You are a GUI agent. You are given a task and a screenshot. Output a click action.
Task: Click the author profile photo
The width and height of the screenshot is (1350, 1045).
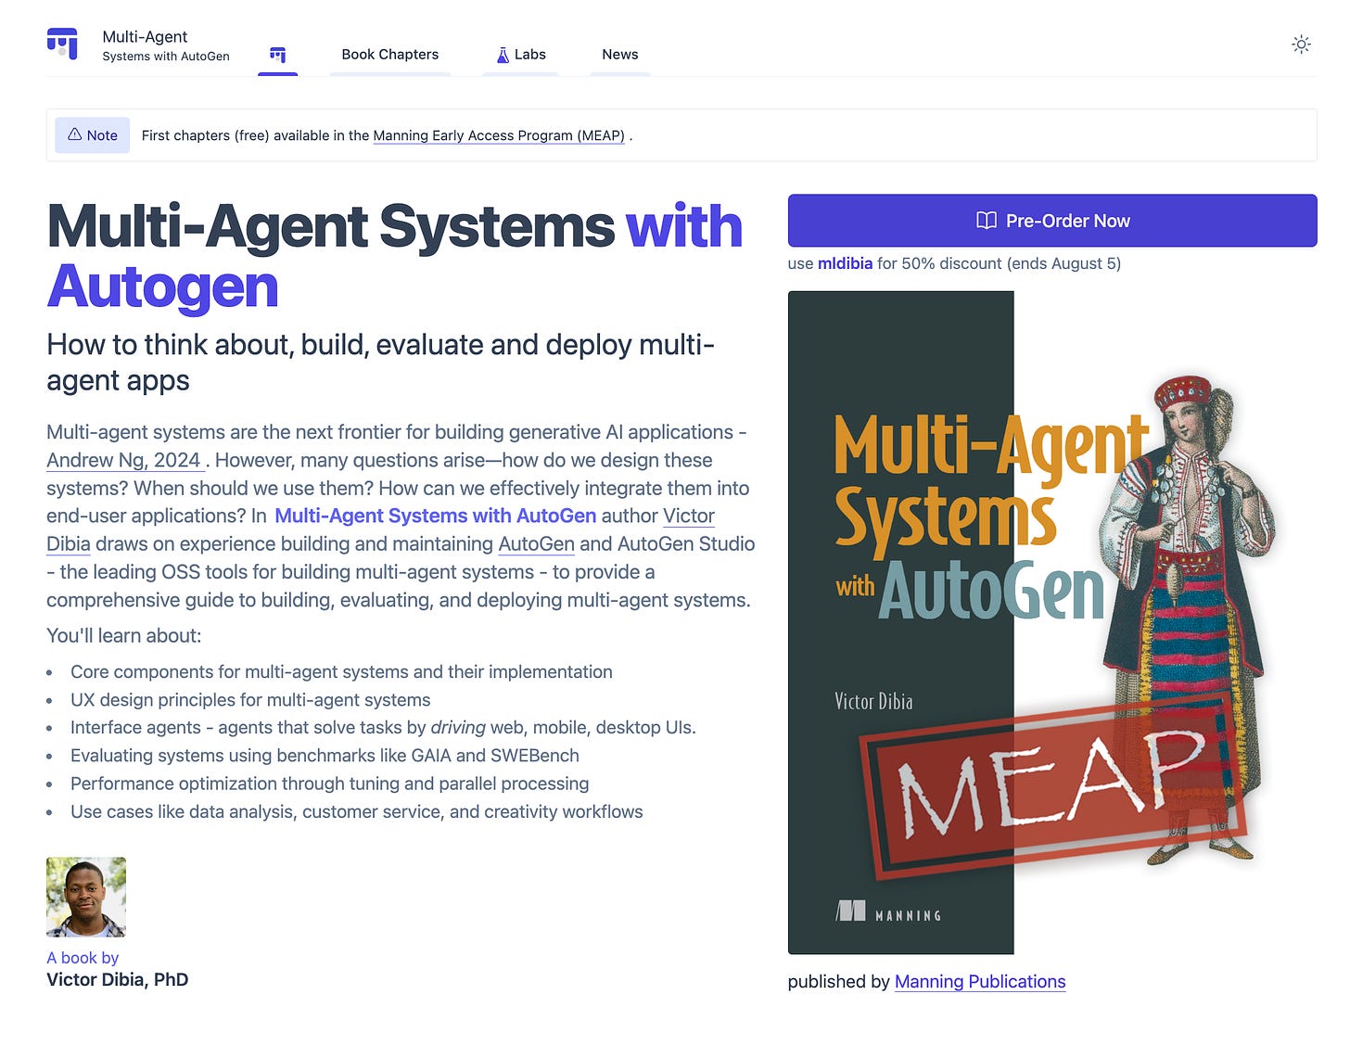(x=86, y=897)
